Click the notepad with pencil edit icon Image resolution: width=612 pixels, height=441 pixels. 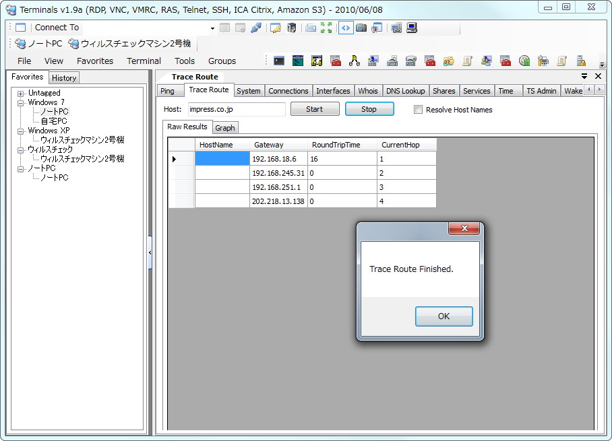[x=276, y=28]
